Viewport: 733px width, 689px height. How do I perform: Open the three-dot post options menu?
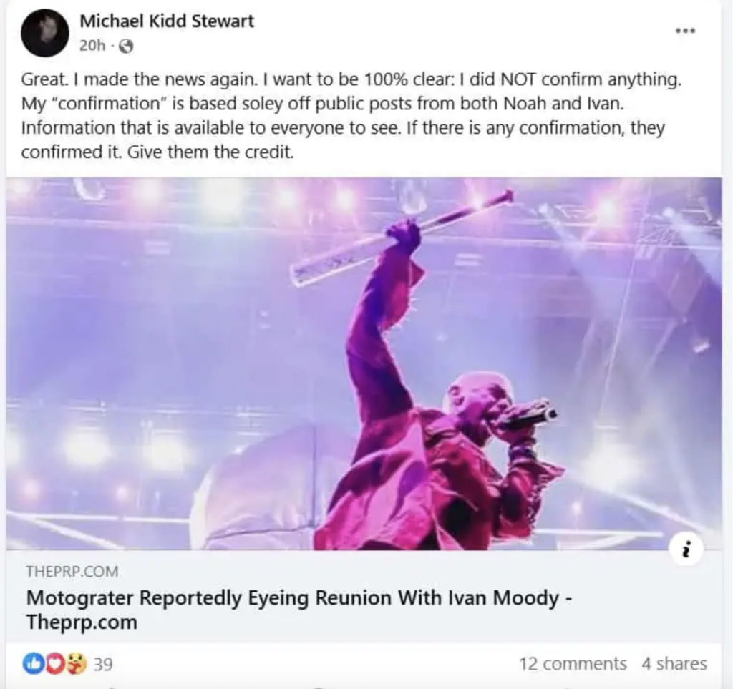pos(685,31)
